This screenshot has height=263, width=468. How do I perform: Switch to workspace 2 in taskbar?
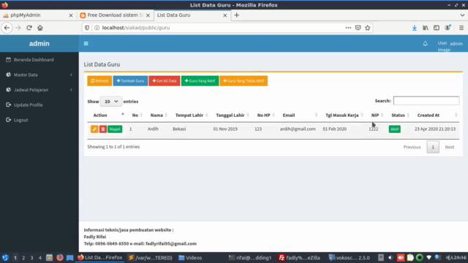23,258
